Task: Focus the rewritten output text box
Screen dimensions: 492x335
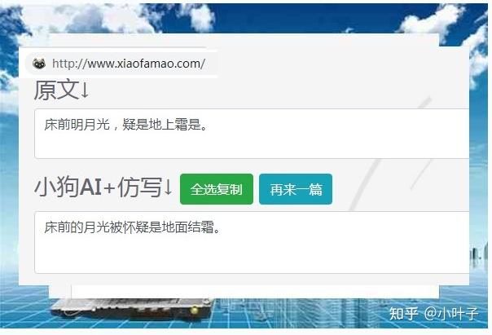Action: click(252, 242)
